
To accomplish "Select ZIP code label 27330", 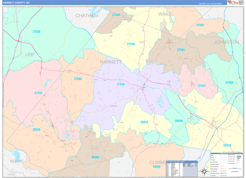I will click(36, 32).
